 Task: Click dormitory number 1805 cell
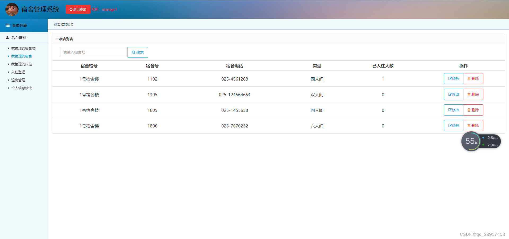[152, 110]
